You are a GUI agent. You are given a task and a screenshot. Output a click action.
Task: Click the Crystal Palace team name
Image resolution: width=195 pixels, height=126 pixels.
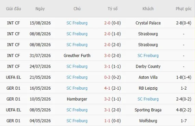click(x=148, y=23)
